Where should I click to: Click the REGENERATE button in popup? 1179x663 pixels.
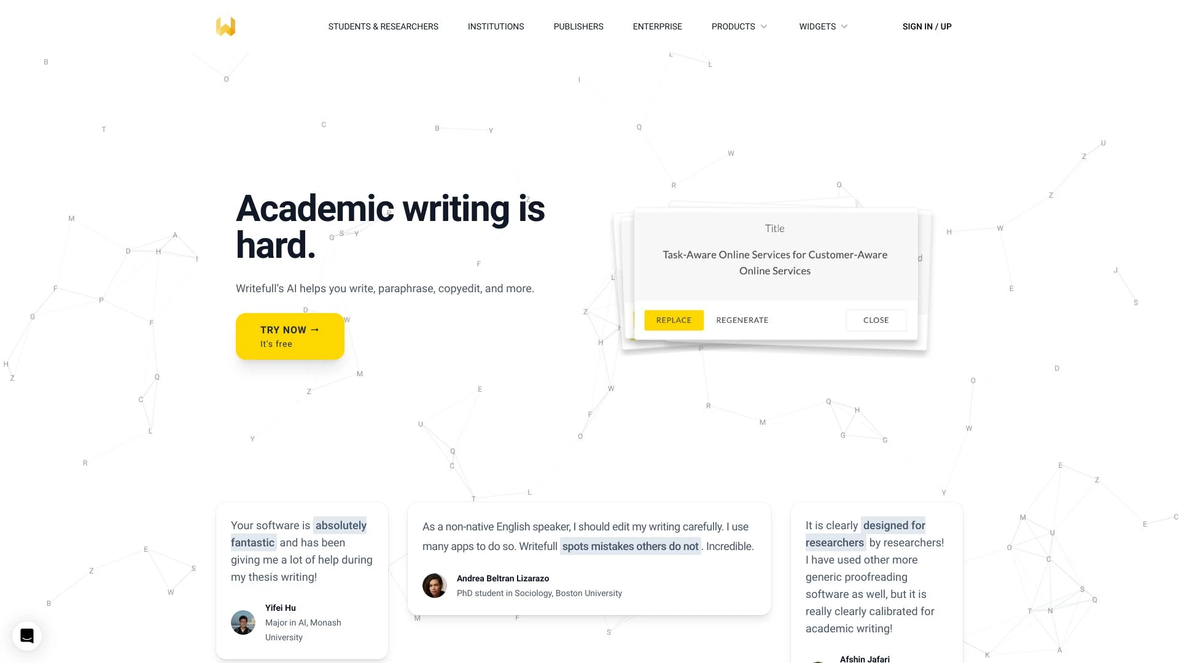coord(742,320)
